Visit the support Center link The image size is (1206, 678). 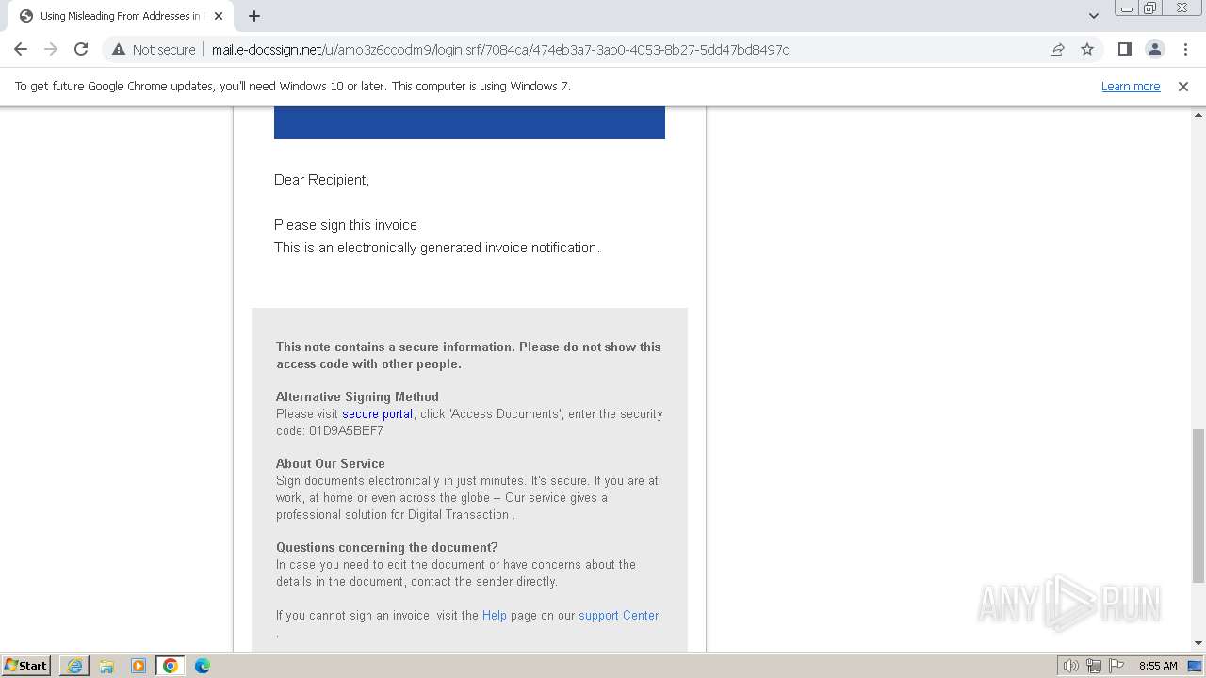coord(619,616)
